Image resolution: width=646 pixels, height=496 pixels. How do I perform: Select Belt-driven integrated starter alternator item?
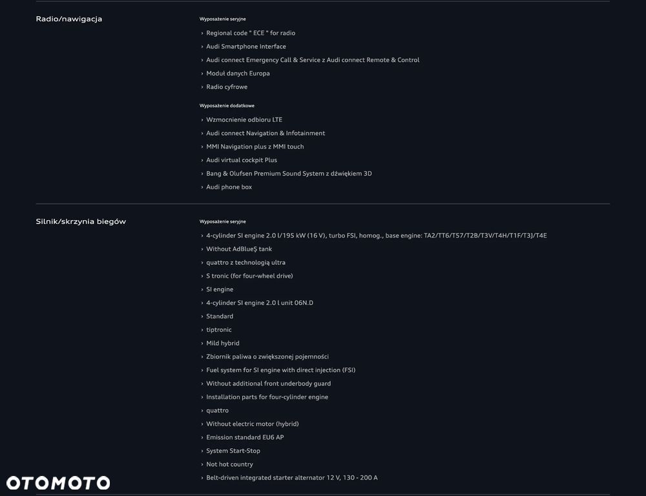[292, 478]
